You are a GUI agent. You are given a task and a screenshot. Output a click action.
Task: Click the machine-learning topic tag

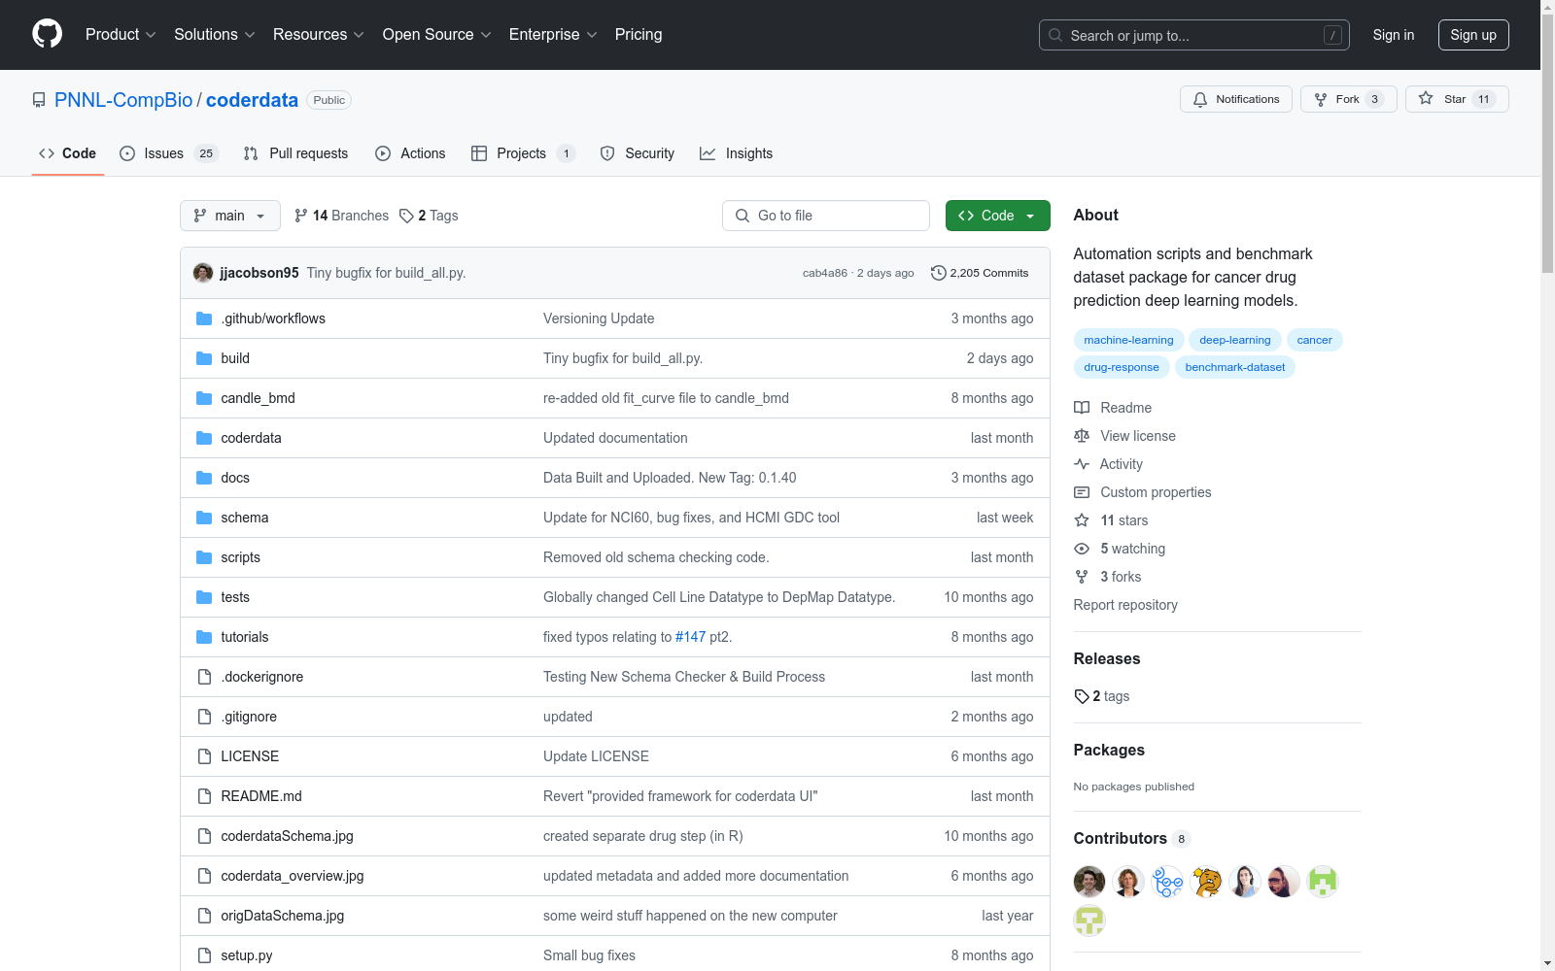tap(1128, 340)
